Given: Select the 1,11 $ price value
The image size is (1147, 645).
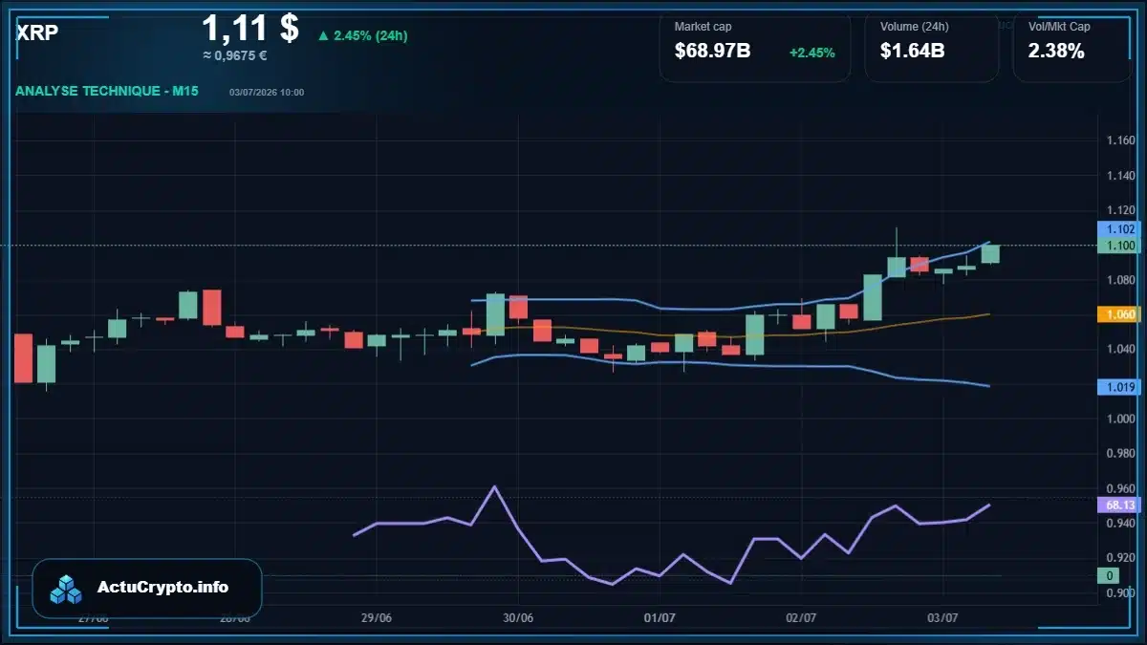Looking at the screenshot, I should point(250,27).
